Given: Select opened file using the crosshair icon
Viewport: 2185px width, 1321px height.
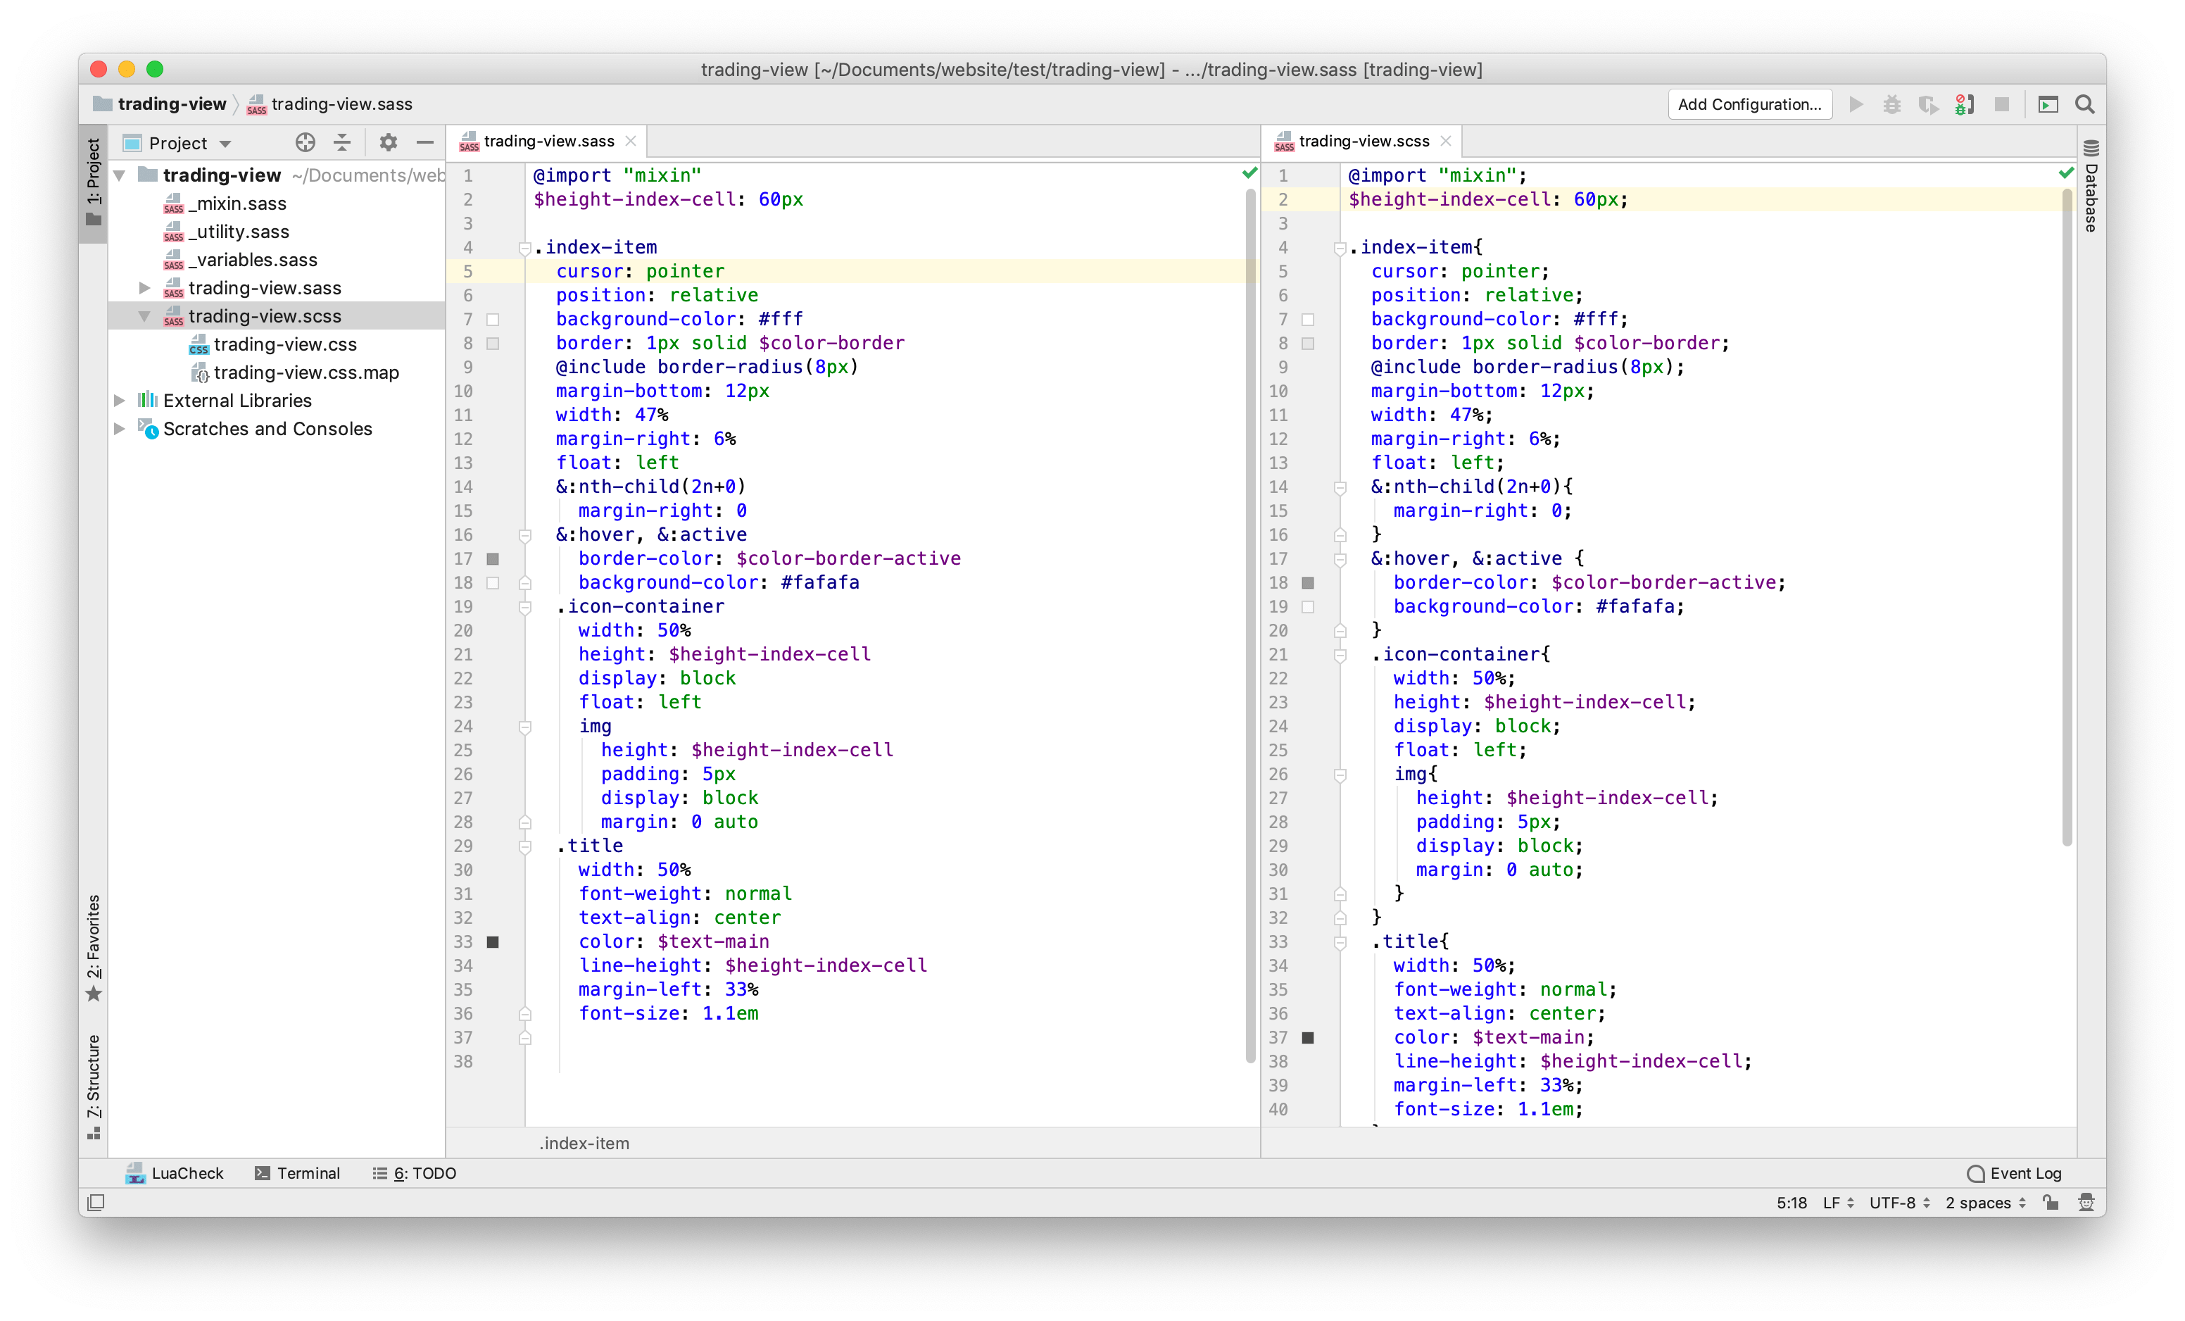Looking at the screenshot, I should pos(305,143).
